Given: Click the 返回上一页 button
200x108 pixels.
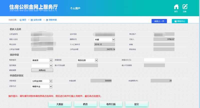Looking at the screenshot, I should click(x=159, y=21).
